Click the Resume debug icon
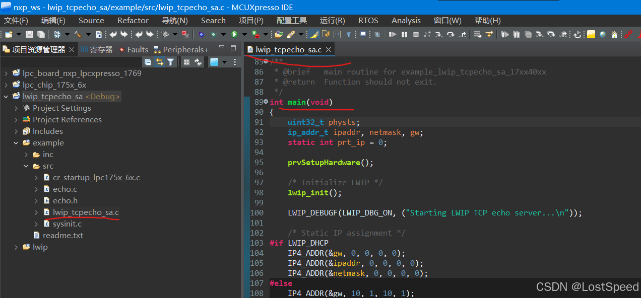Viewport: 641px width, 298px height. (393, 34)
